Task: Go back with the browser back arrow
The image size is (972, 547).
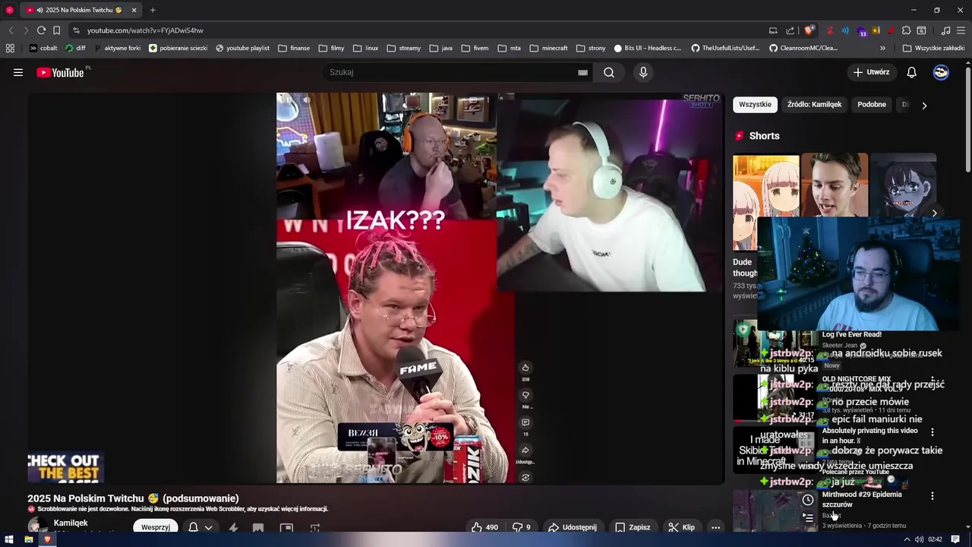Action: (11, 30)
